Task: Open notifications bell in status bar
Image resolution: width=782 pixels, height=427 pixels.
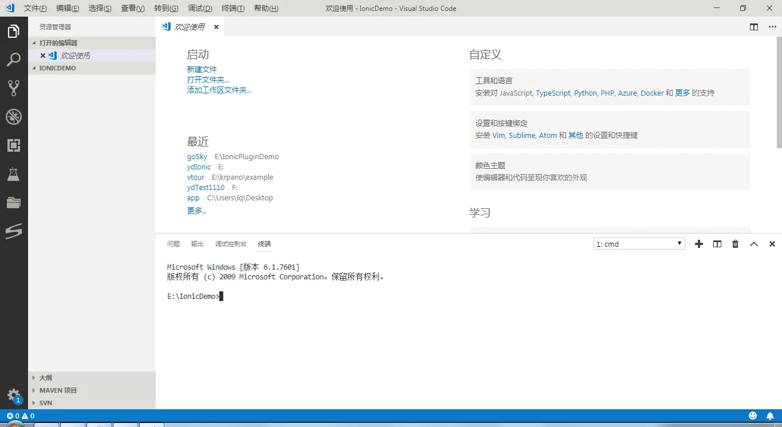Action: click(770, 416)
